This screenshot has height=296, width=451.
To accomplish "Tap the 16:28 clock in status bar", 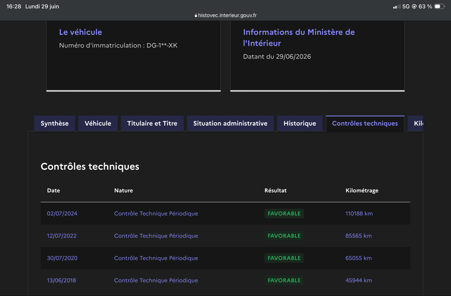I will pos(14,6).
